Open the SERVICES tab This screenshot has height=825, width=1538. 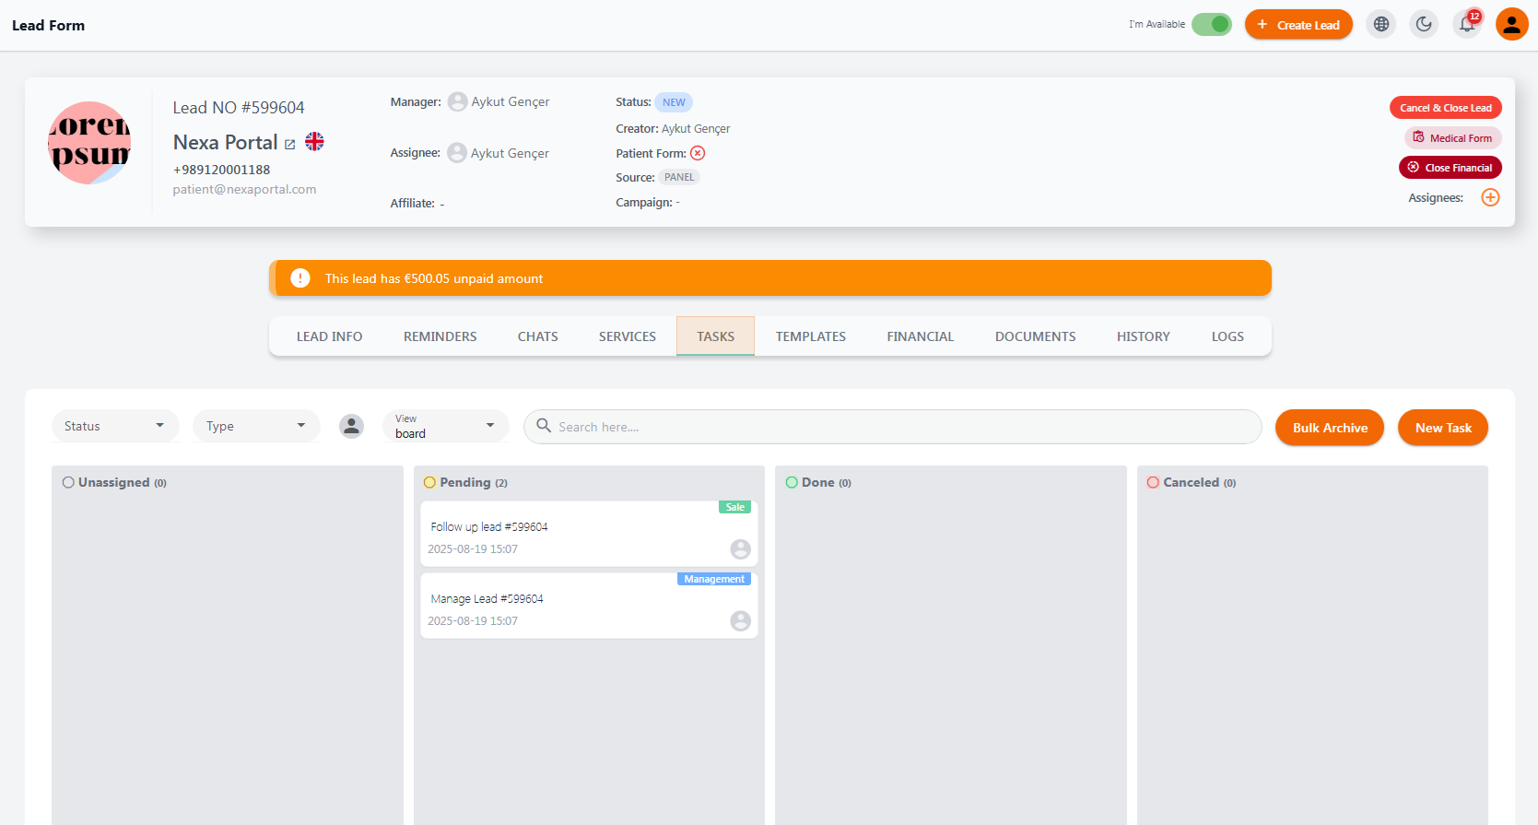click(x=628, y=336)
